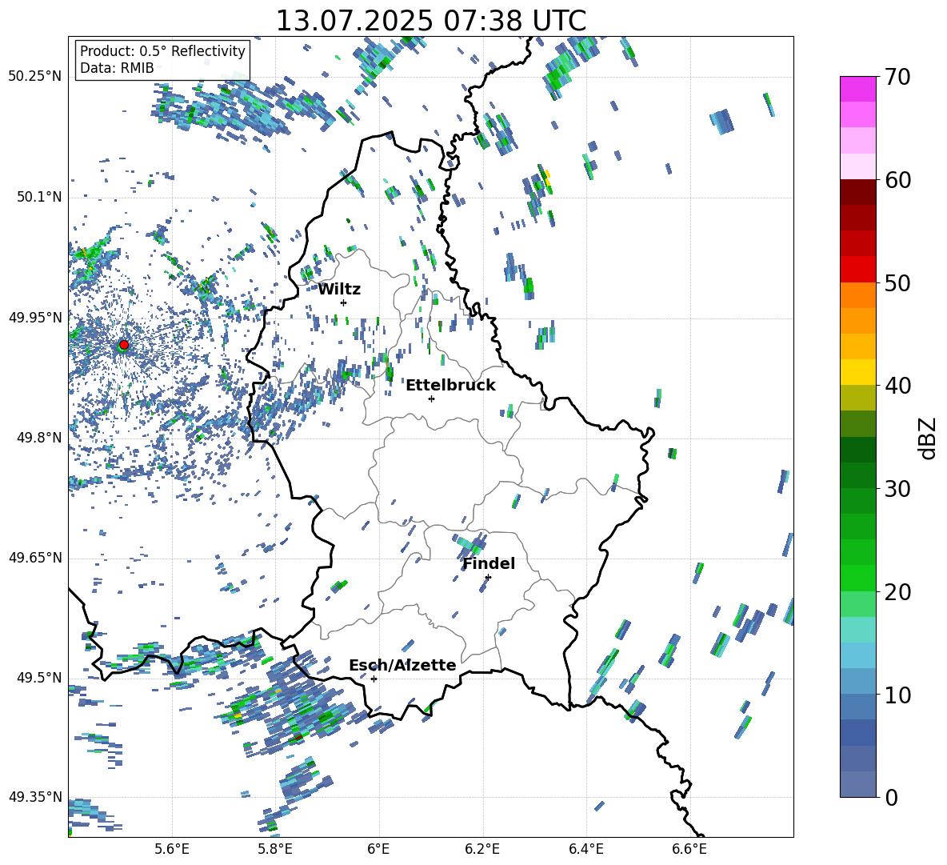Click the colorbar tick label 40

(897, 386)
